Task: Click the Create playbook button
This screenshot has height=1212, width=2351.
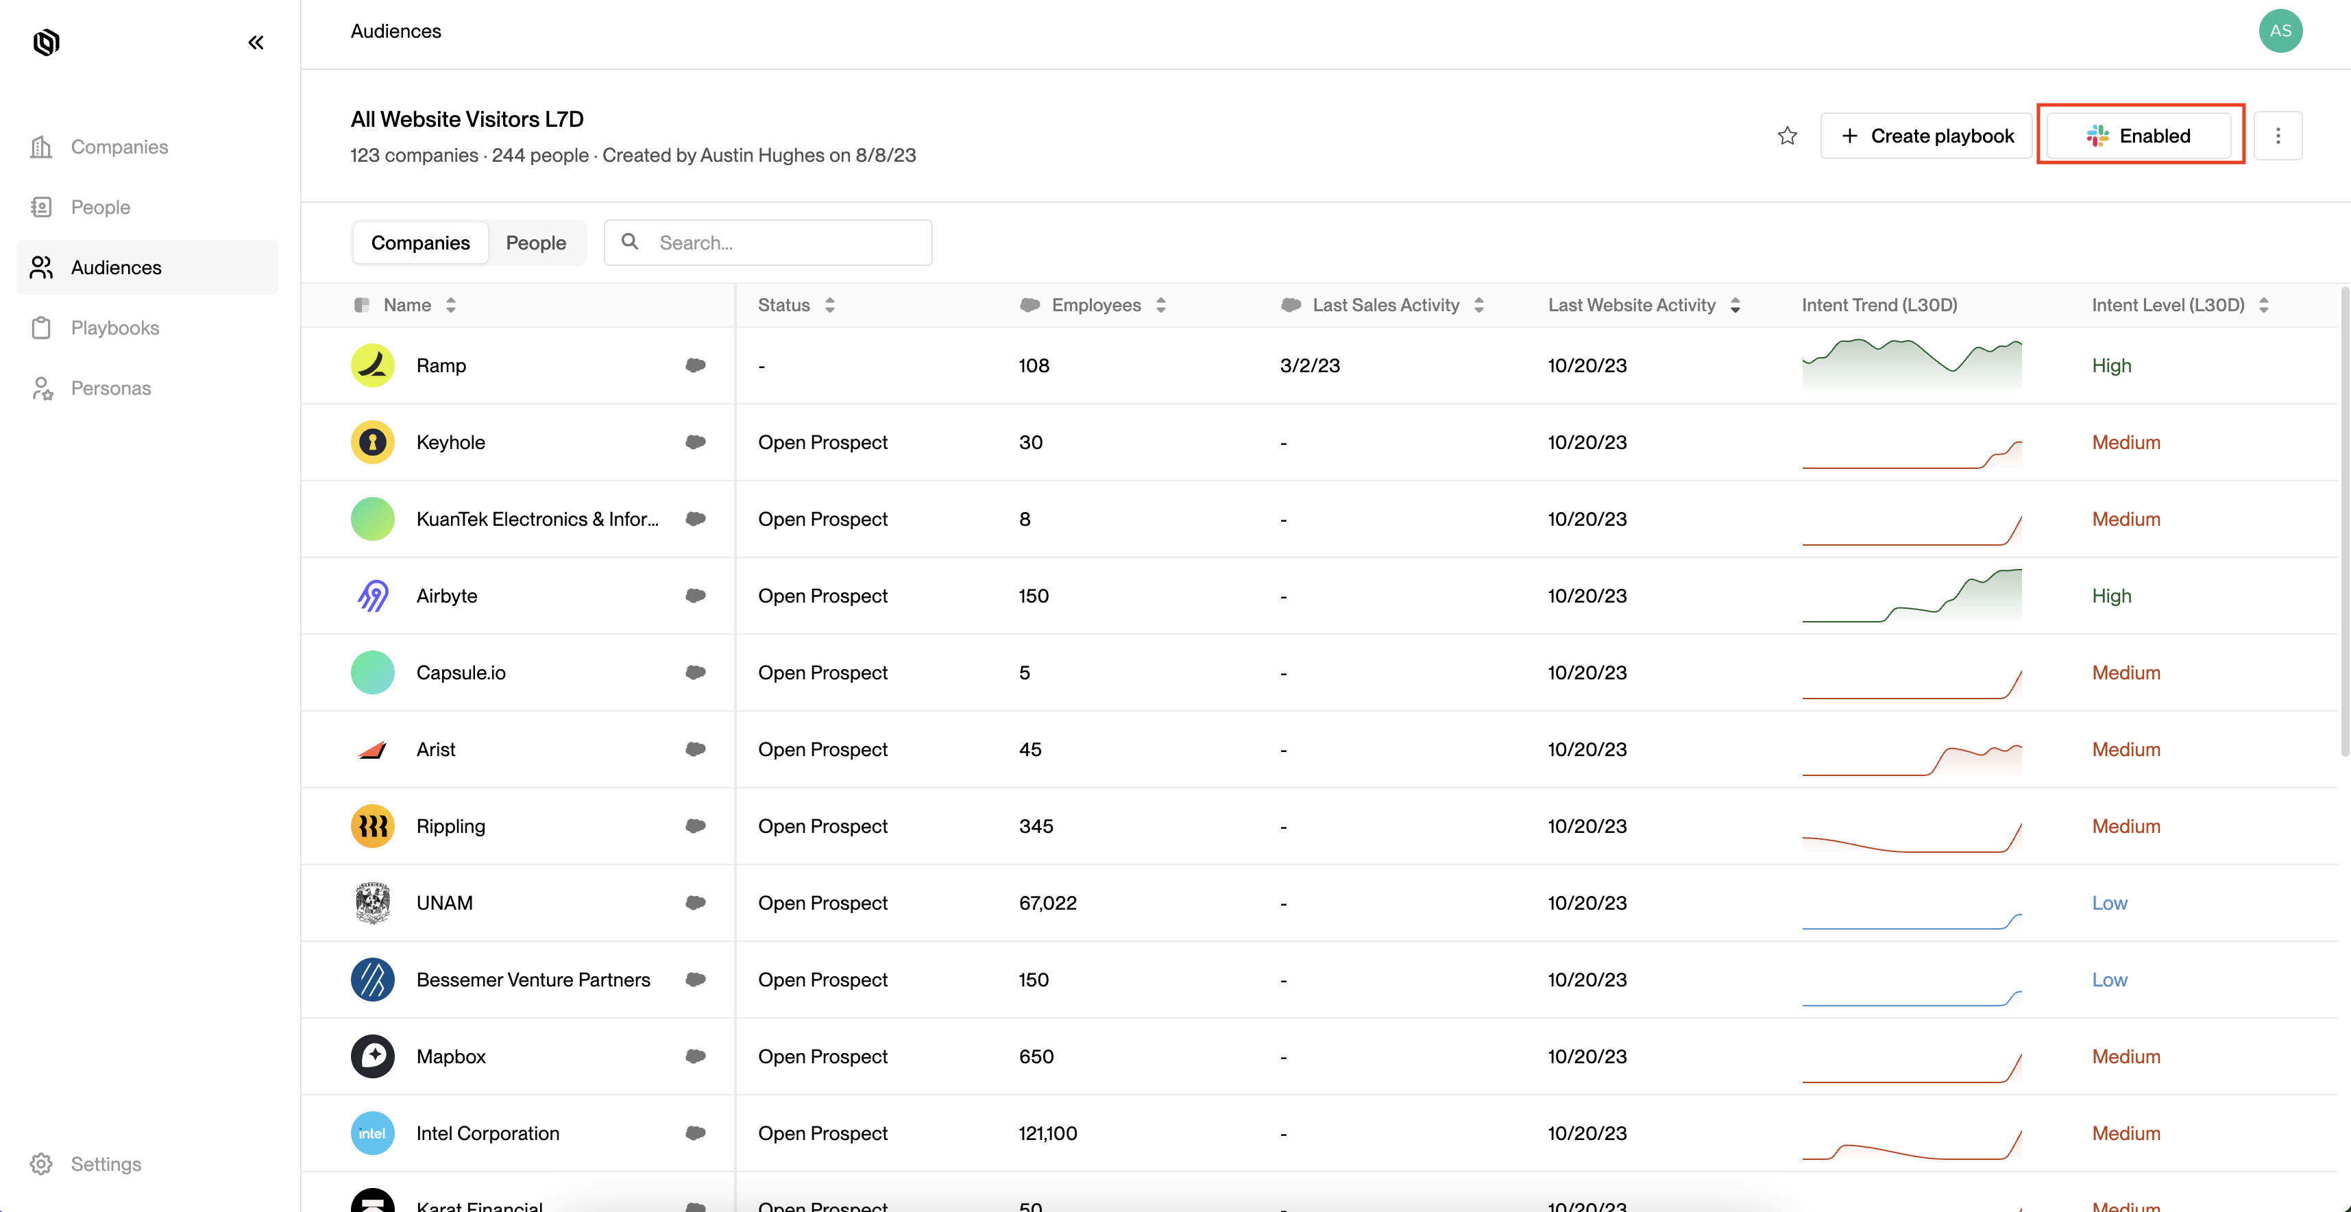Action: point(1926,136)
